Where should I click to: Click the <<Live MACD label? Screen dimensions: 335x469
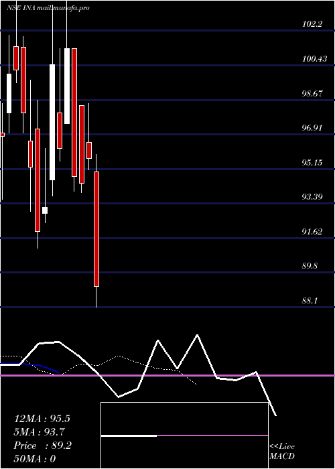tap(282, 452)
